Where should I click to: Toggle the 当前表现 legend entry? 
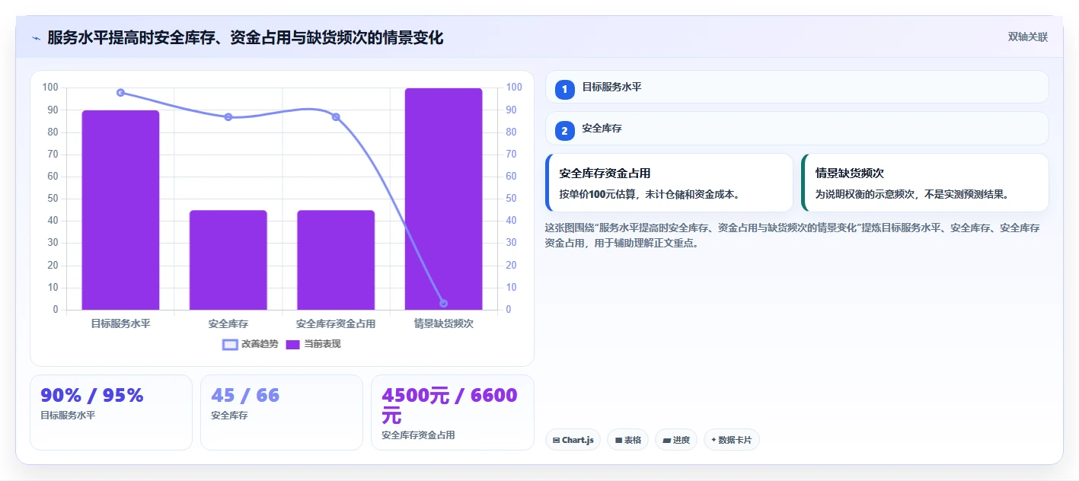[x=313, y=344]
